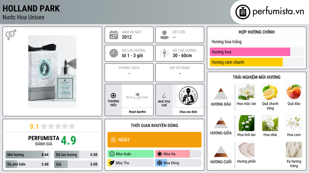Click the Mùa Xuân season bar
The width and height of the screenshot is (309, 173).
coord(131,154)
